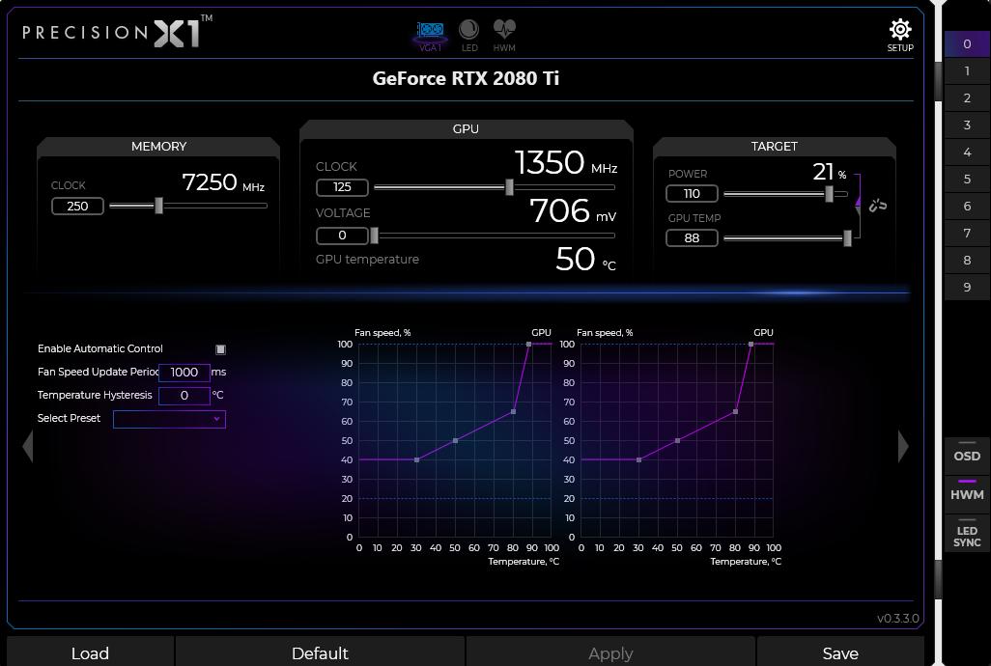Toggle the OSD button
This screenshot has width=991, height=666.
coord(967,456)
